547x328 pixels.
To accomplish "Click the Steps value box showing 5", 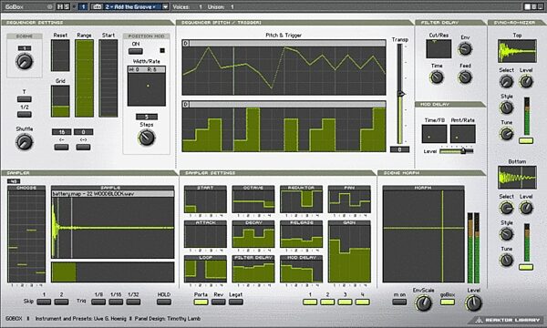I will (147, 117).
